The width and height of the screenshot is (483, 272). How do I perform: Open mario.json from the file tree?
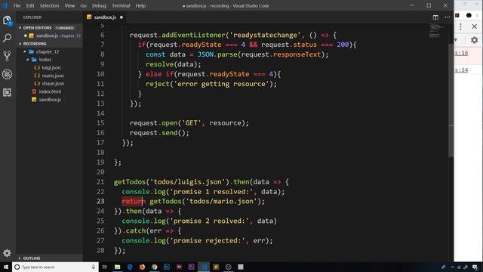[53, 76]
